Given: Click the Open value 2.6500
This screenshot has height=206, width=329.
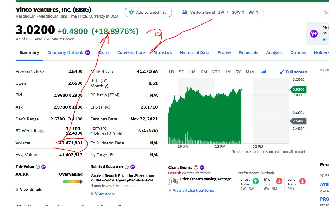Looking at the screenshot, I should 75,83.
